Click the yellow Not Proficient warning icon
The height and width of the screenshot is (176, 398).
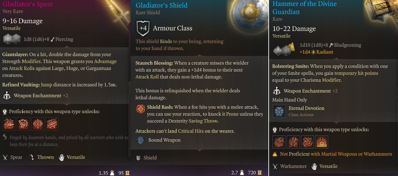(x=275, y=154)
